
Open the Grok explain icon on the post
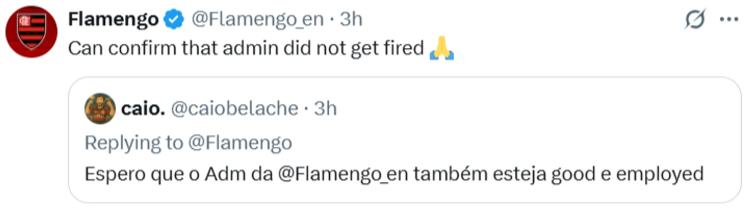coord(696,20)
